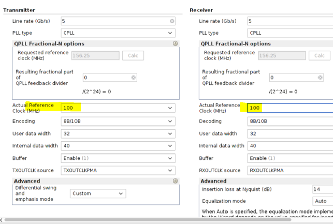This screenshot has height=224, width=333.
Task: Click Transmitter Requested reference clock field
Action: [x=95, y=56]
